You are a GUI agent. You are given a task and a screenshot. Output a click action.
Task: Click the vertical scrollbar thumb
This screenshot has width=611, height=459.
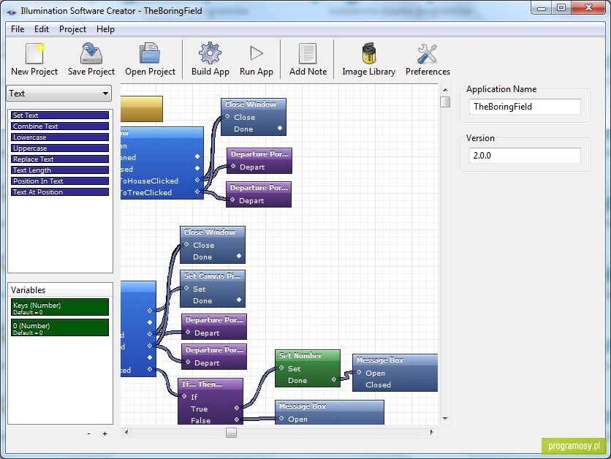pos(445,102)
